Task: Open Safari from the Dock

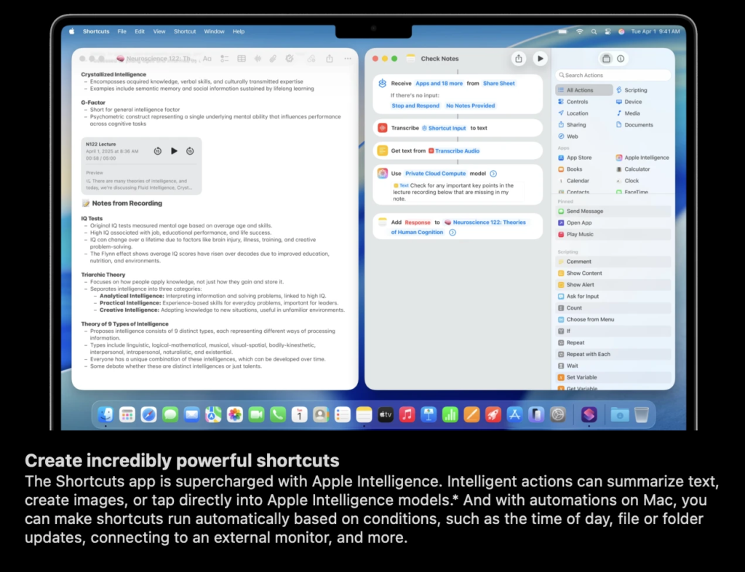Action: pyautogui.click(x=148, y=414)
